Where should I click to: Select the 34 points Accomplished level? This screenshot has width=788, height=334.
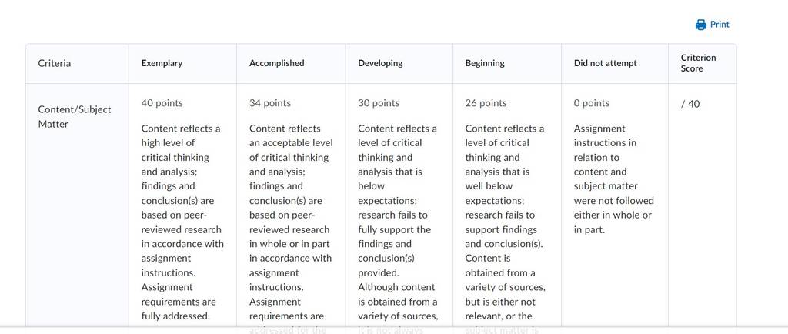click(x=270, y=103)
